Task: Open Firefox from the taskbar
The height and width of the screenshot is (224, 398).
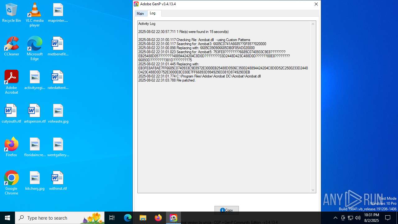Action: pos(158,218)
